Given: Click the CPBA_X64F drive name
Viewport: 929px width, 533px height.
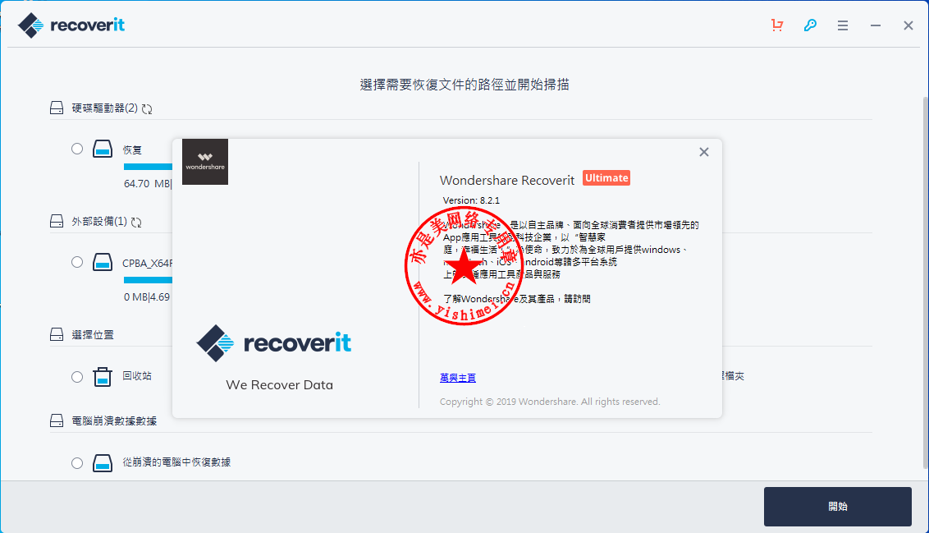Looking at the screenshot, I should tap(148, 264).
